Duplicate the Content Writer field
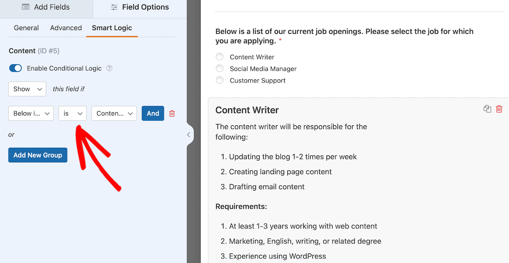 (x=488, y=109)
